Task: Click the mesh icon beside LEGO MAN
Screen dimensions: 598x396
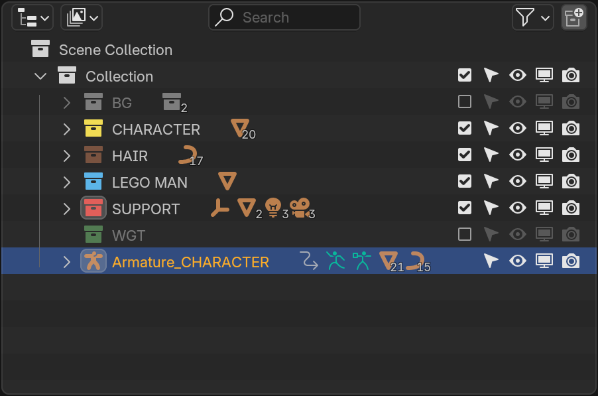Action: coord(227,180)
